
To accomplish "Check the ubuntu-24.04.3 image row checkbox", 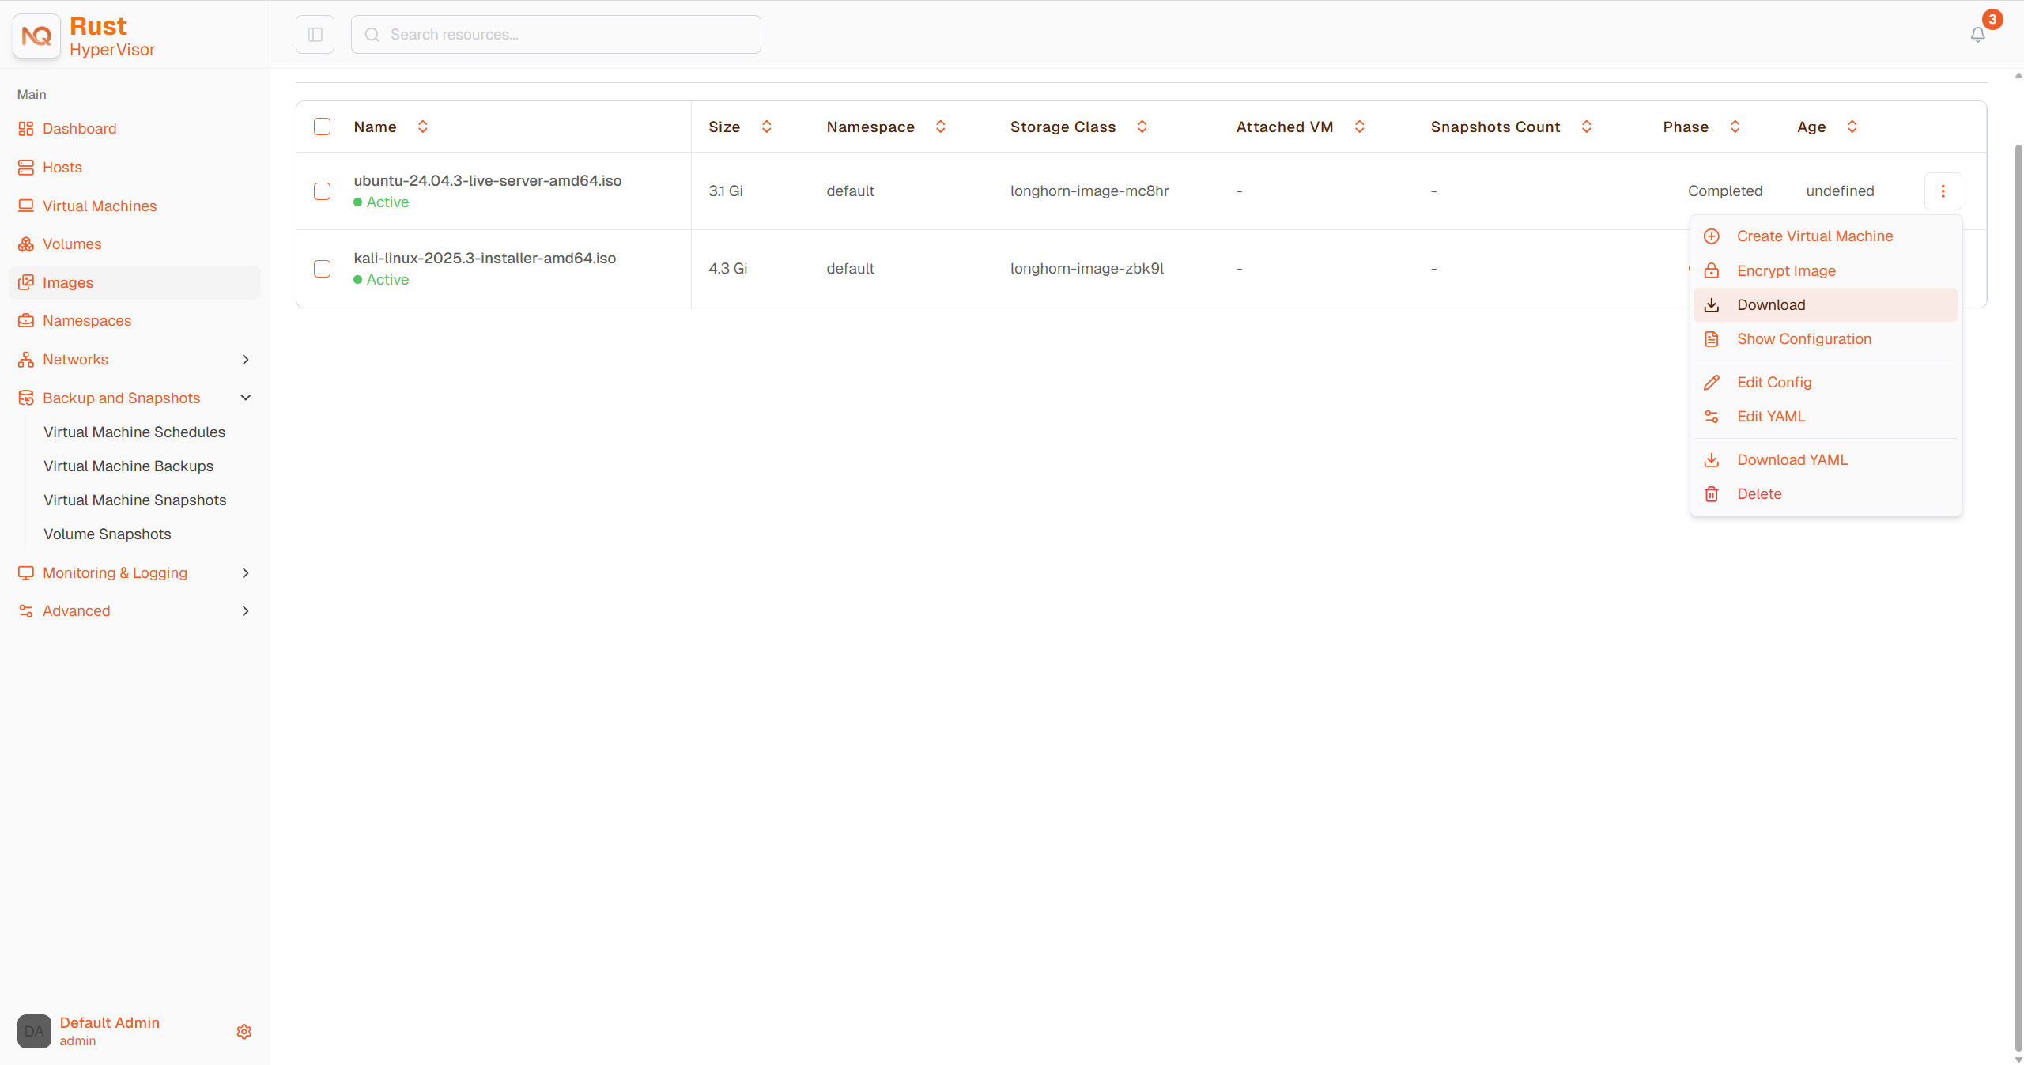I will tap(323, 191).
